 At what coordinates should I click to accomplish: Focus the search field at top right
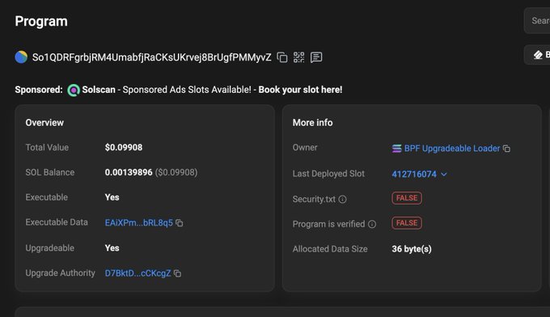tap(537, 21)
